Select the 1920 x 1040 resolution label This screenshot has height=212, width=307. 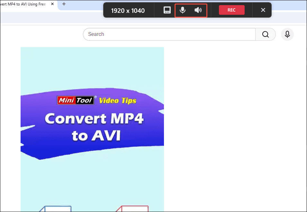point(128,11)
